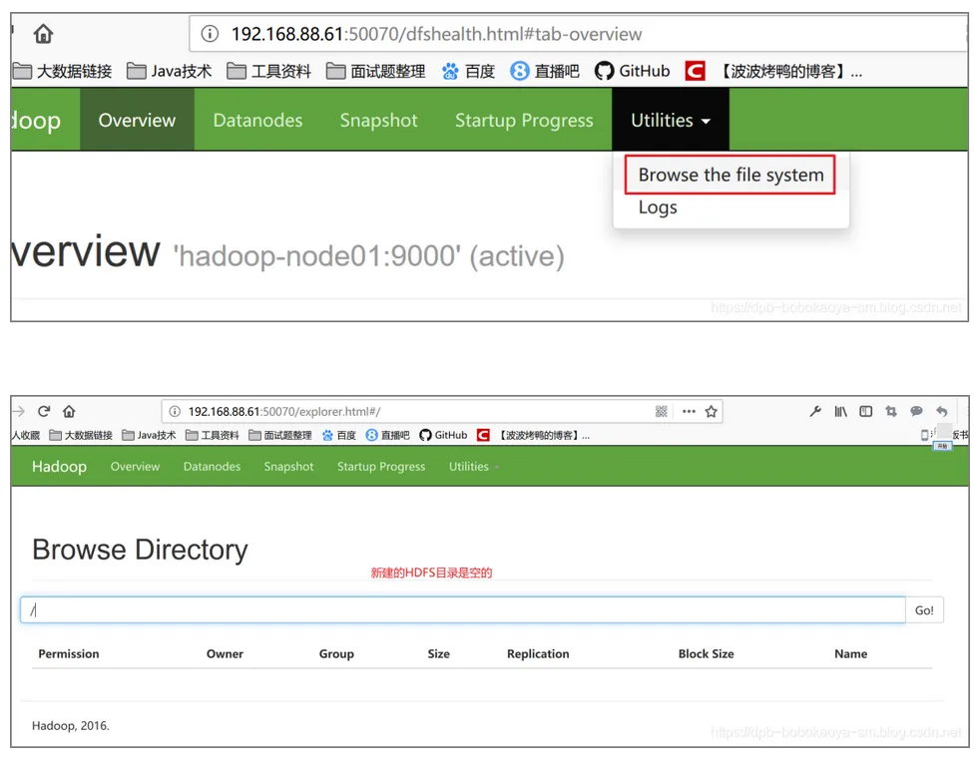Click the site info icon in the explorer.html address bar
The width and height of the screenshot is (978, 764).
[x=175, y=411]
